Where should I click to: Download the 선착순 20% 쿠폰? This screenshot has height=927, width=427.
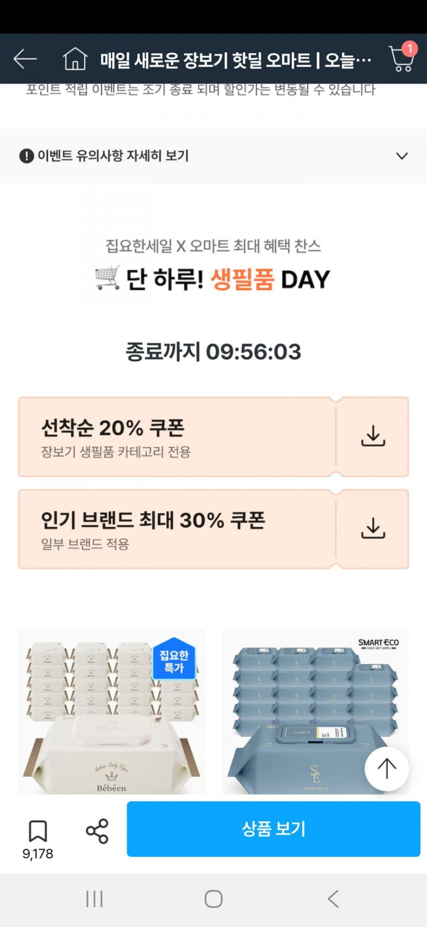pos(373,436)
